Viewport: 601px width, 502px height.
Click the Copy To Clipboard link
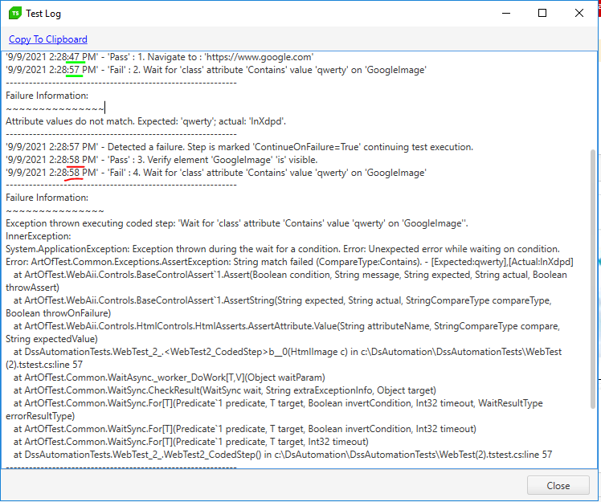(x=48, y=39)
